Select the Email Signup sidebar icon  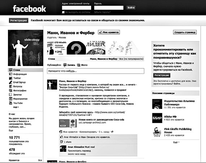tap(10, 82)
